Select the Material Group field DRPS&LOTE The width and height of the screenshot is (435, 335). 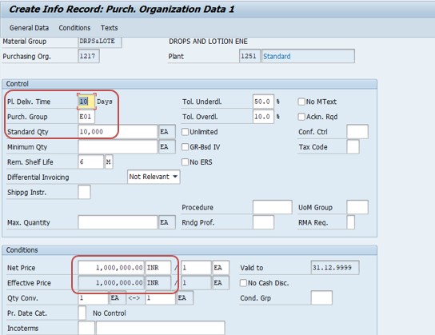tap(100, 42)
